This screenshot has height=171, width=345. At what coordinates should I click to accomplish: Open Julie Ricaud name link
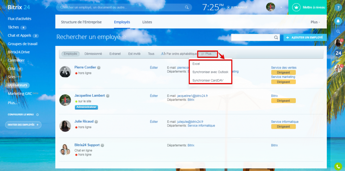(84, 121)
